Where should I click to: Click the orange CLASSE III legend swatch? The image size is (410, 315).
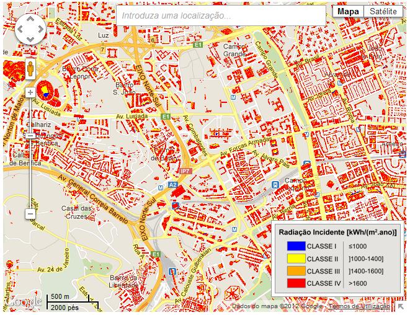[x=296, y=271]
